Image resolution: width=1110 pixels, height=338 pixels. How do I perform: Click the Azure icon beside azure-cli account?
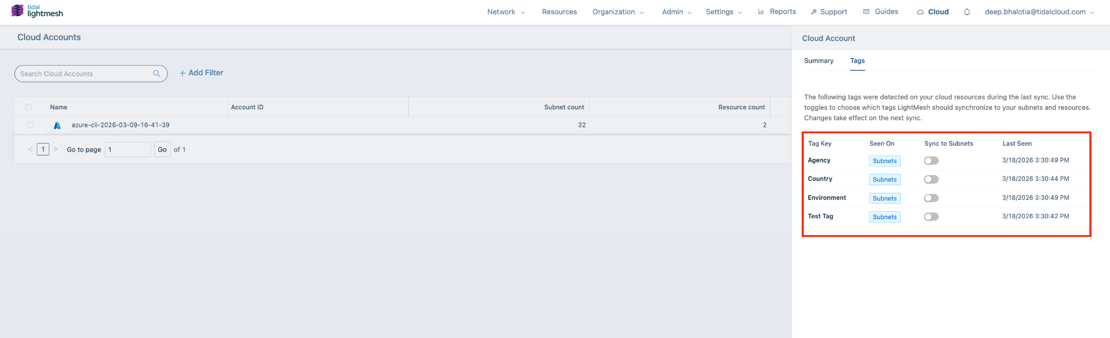coord(57,125)
